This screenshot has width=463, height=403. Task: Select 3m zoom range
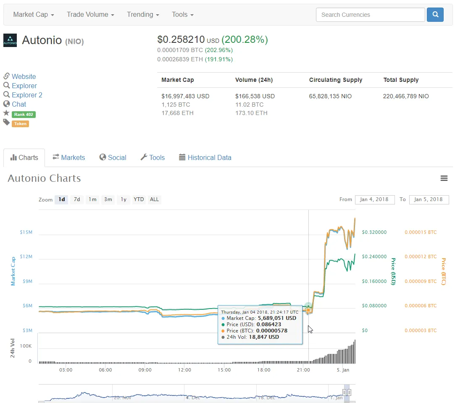tap(108, 199)
